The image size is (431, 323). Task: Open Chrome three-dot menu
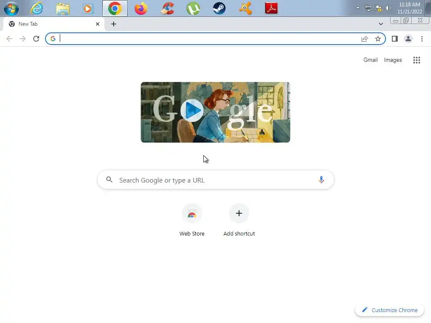422,39
